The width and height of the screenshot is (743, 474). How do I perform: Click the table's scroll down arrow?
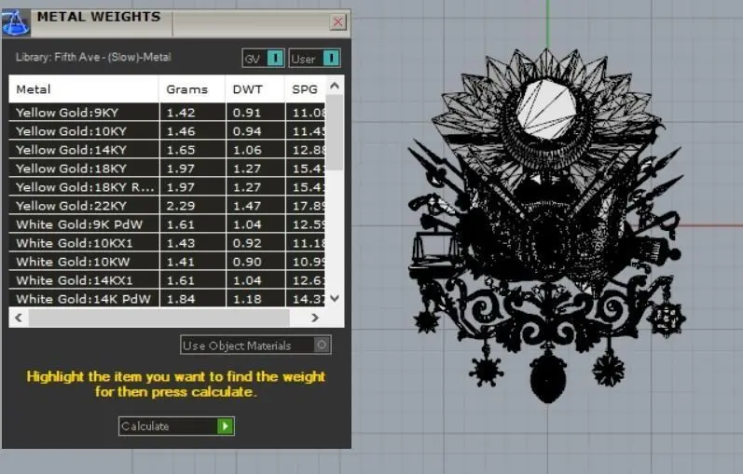point(335,298)
